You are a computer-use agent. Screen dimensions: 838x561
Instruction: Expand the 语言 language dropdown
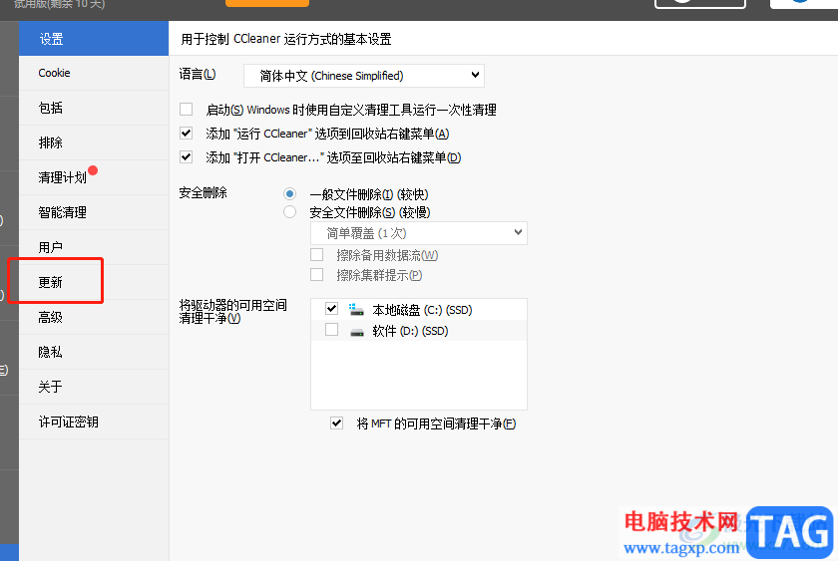tap(364, 76)
